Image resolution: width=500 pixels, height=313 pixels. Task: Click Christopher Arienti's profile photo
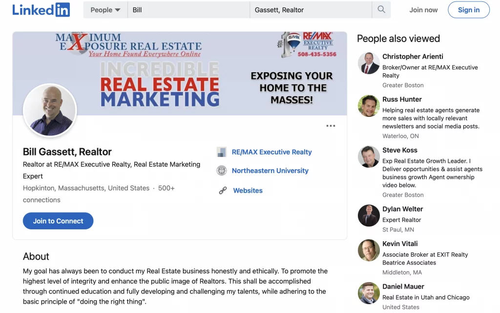[x=369, y=63]
